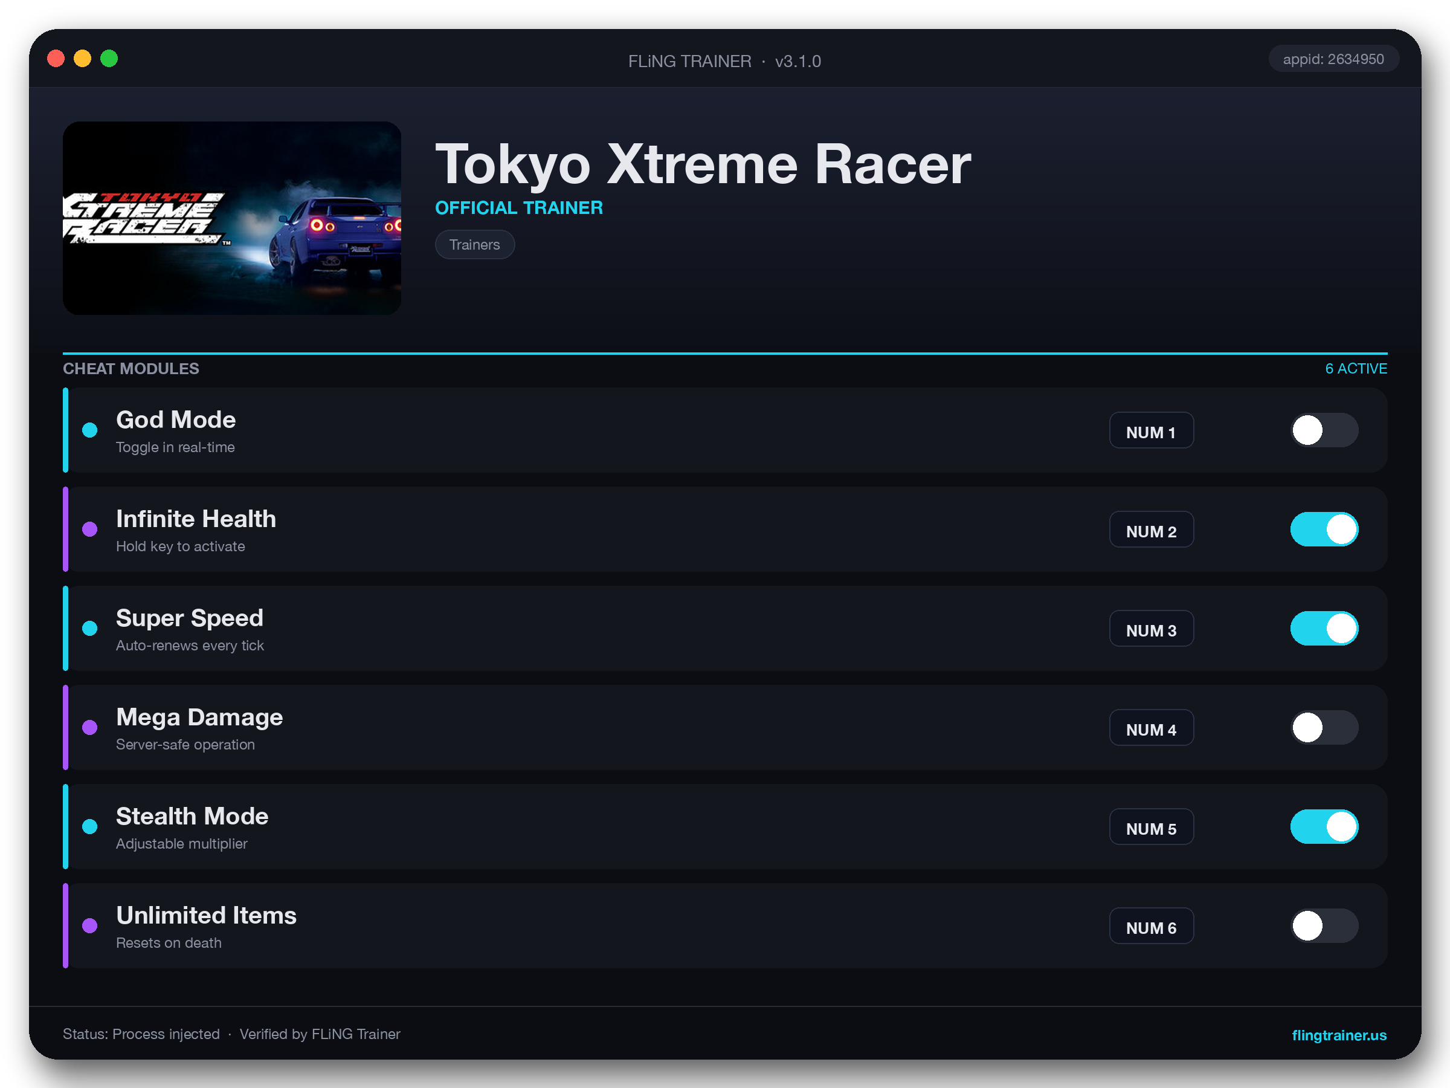Disable the Infinite Health switch
The width and height of the screenshot is (1450, 1088).
click(1324, 529)
